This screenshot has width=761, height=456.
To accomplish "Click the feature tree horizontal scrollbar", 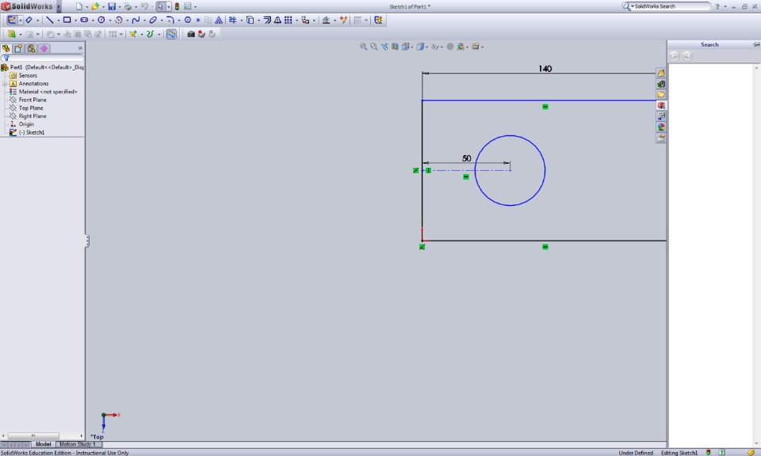I will [33, 435].
